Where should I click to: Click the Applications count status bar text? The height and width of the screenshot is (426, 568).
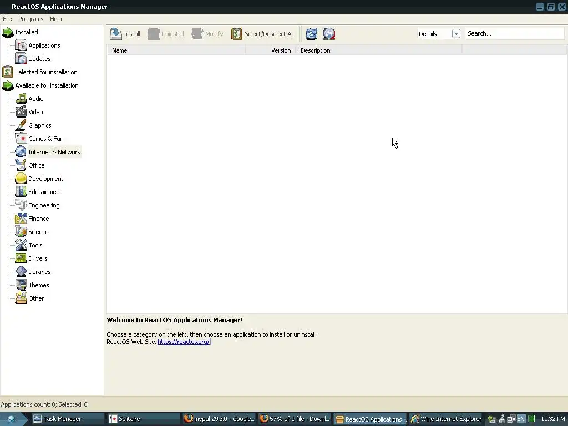44,404
